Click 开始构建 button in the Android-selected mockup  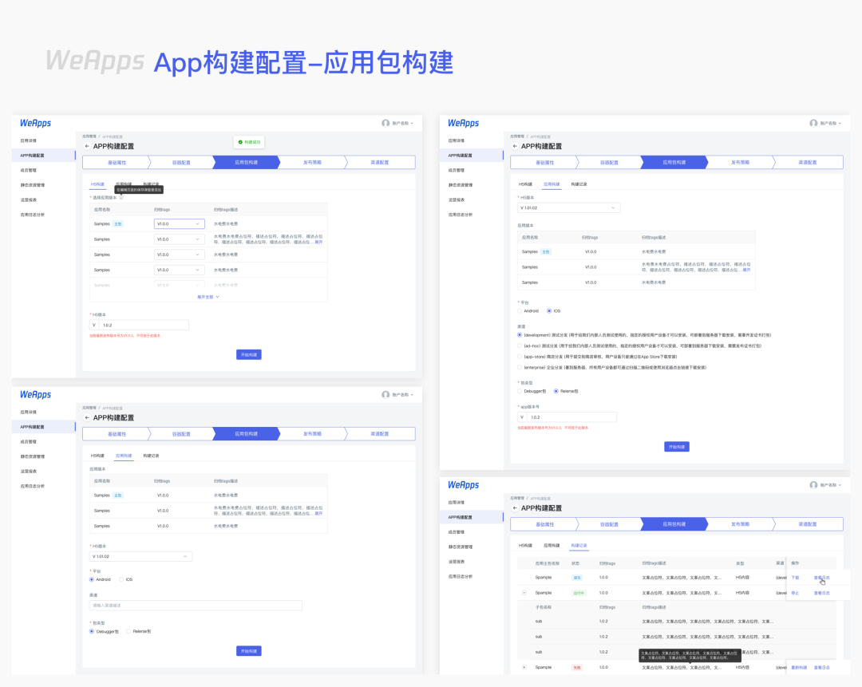[249, 651]
